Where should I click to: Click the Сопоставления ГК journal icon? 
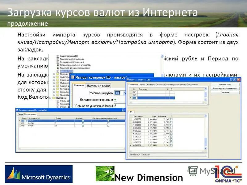pyautogui.click(x=58, y=56)
